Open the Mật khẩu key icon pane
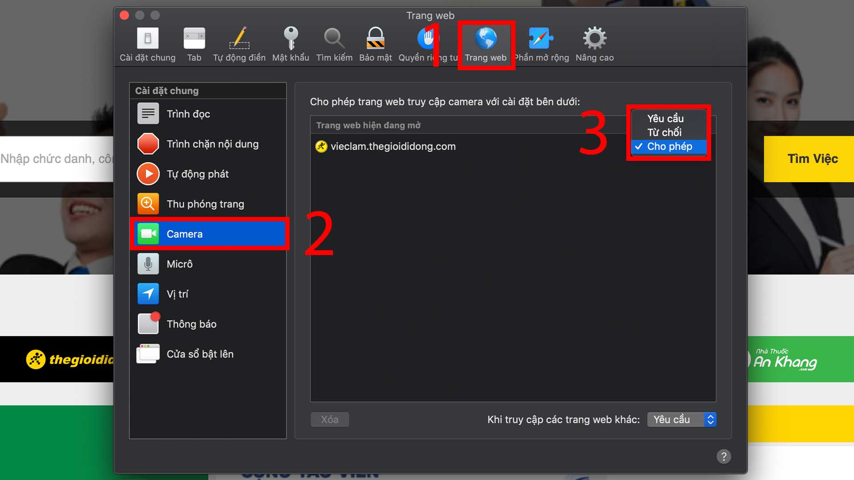The height and width of the screenshot is (480, 854). [x=290, y=44]
